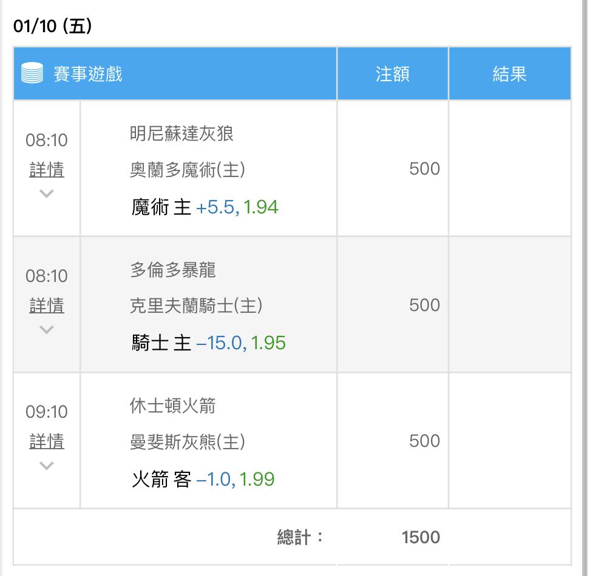
Task: Click 明尼蘇達灰狼 team name
Action: 181,134
